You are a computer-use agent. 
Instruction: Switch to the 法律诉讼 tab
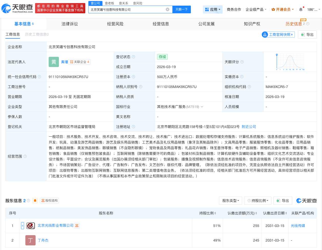point(69,24)
